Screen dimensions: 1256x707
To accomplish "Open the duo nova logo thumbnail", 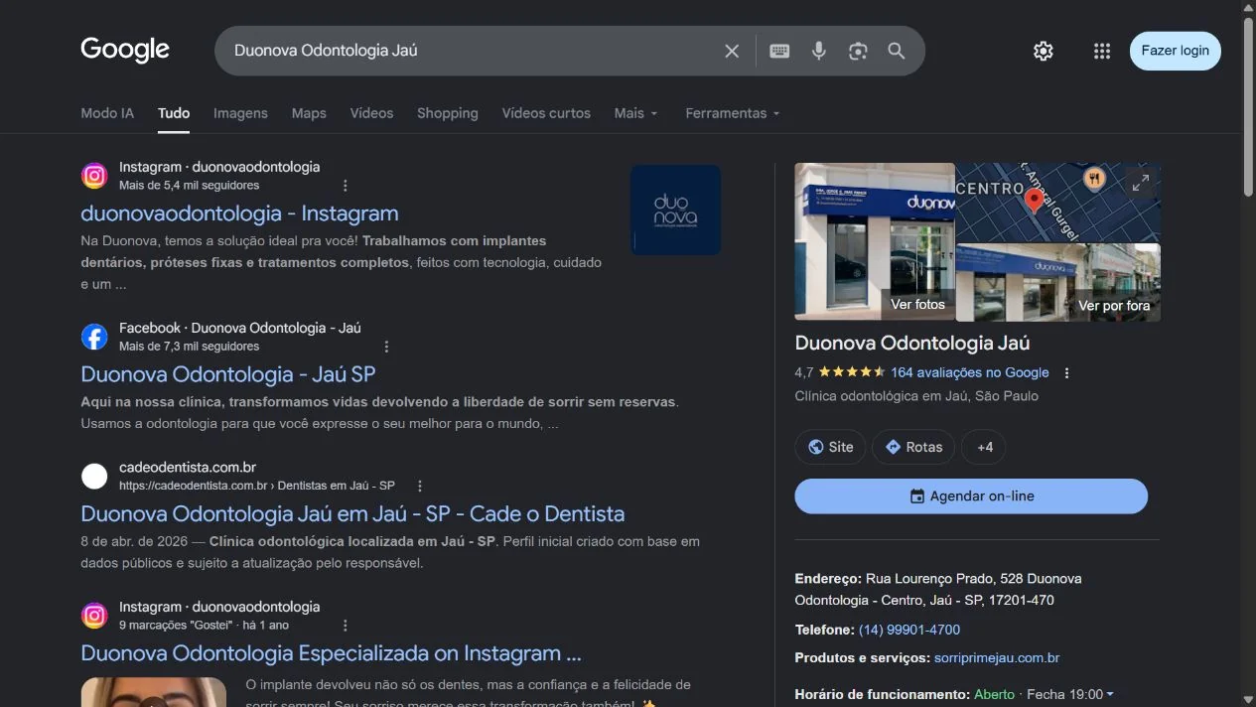I will (676, 210).
